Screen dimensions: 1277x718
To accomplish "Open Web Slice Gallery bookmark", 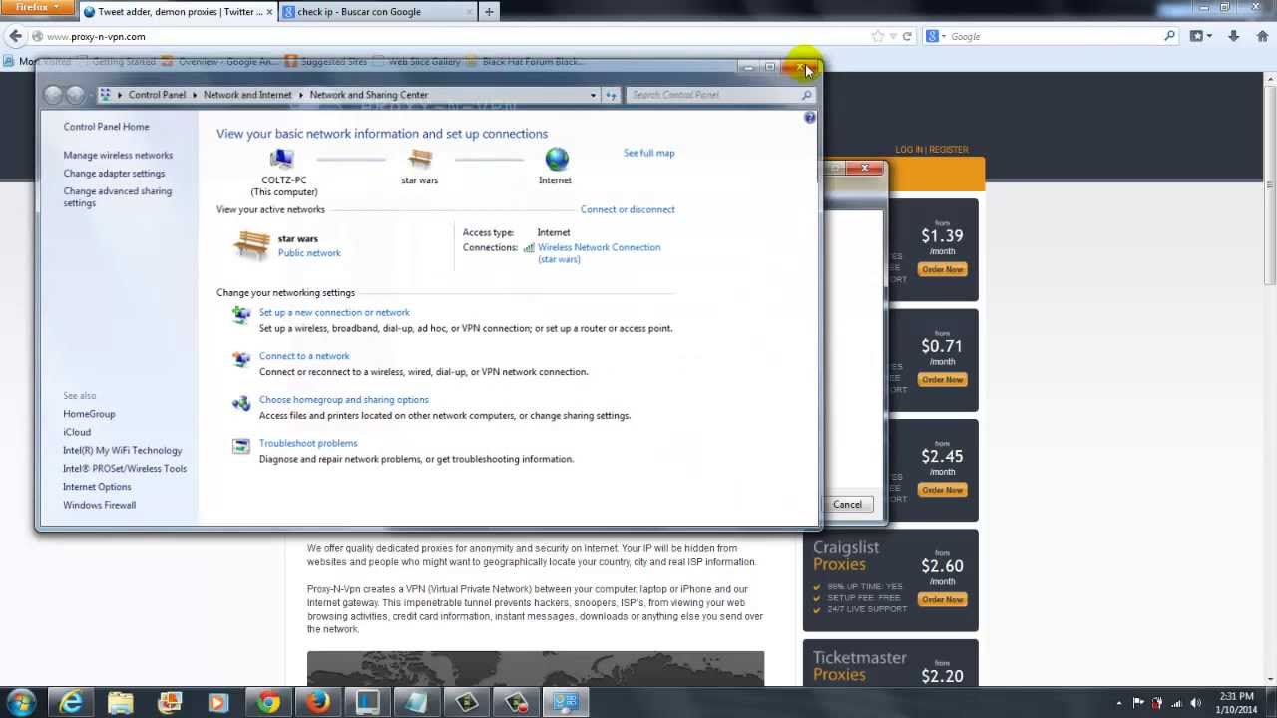I will (416, 62).
